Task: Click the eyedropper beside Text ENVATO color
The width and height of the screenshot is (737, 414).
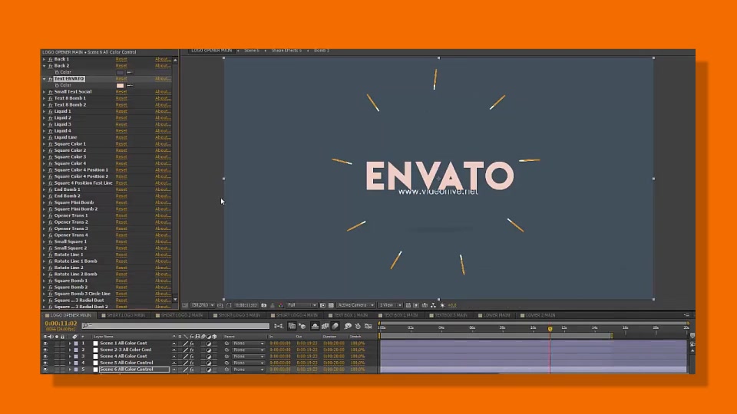Action: (131, 85)
